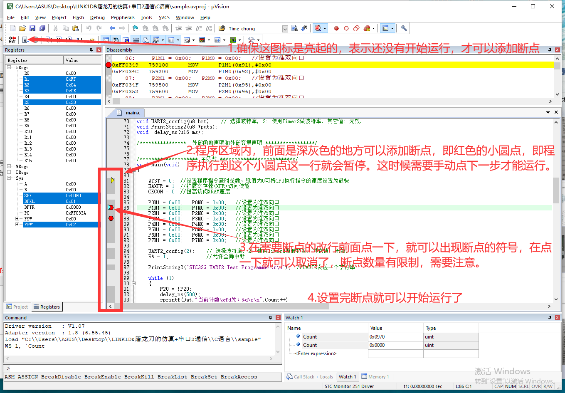Collapse the code fold at the while loop brace
Image resolution: width=565 pixels, height=393 pixels.
coord(134,284)
